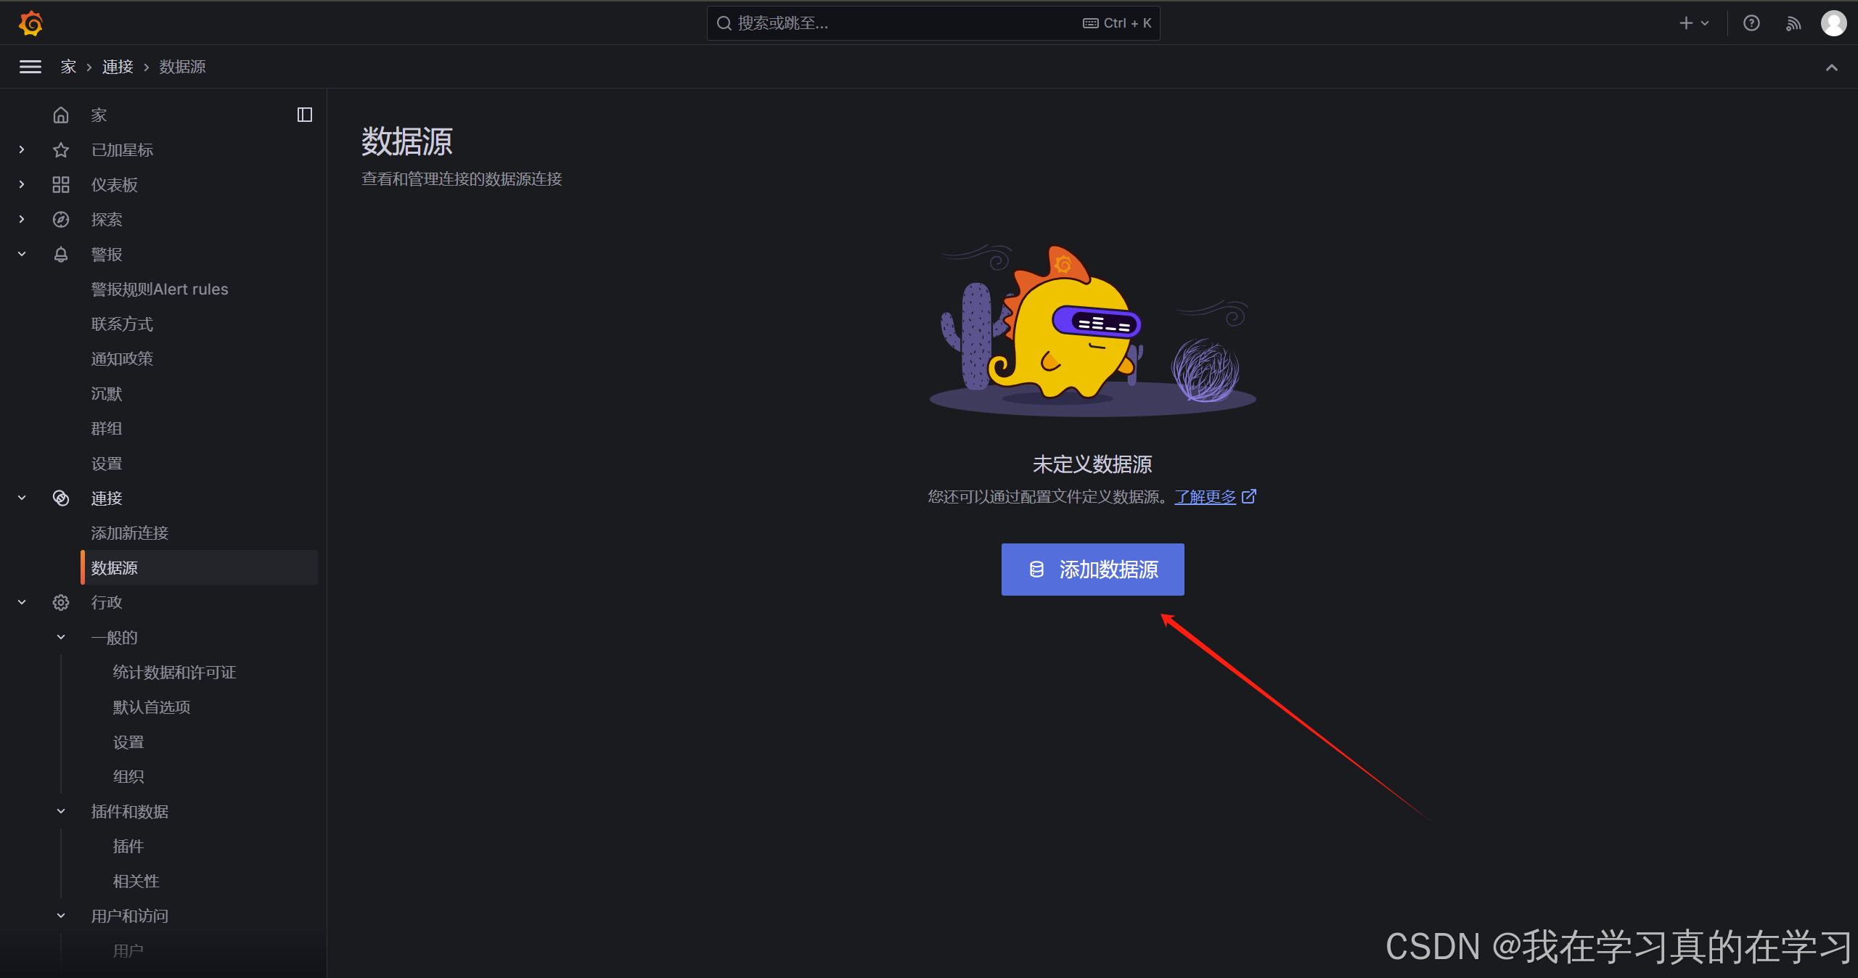1858x978 pixels.
Task: Open 行政 label in the sidebar
Action: click(x=107, y=602)
